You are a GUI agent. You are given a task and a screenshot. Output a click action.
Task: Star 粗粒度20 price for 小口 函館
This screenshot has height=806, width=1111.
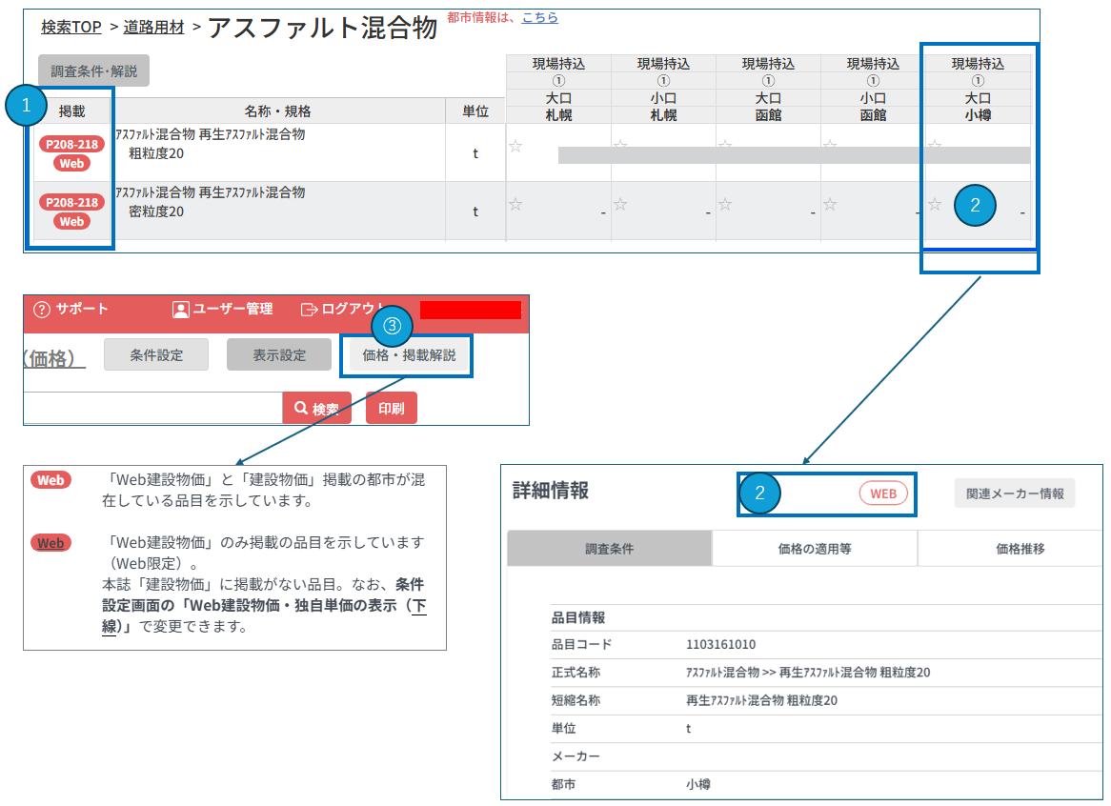pos(831,143)
